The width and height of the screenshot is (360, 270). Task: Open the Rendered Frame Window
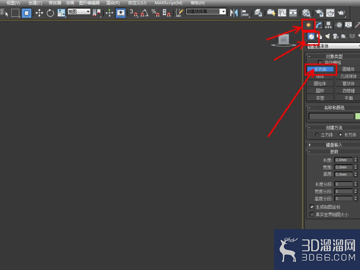330,13
